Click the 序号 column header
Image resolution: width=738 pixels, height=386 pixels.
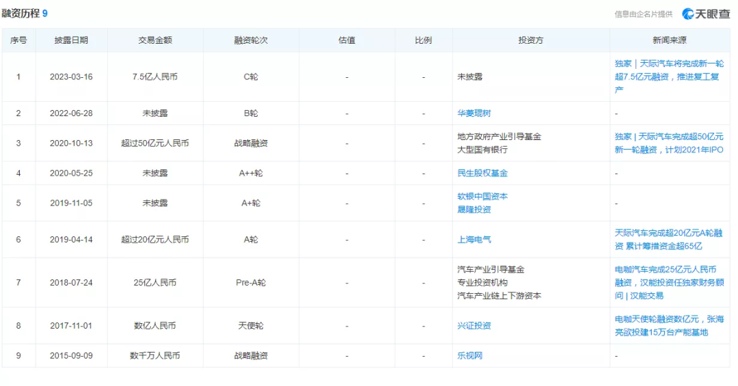point(18,40)
